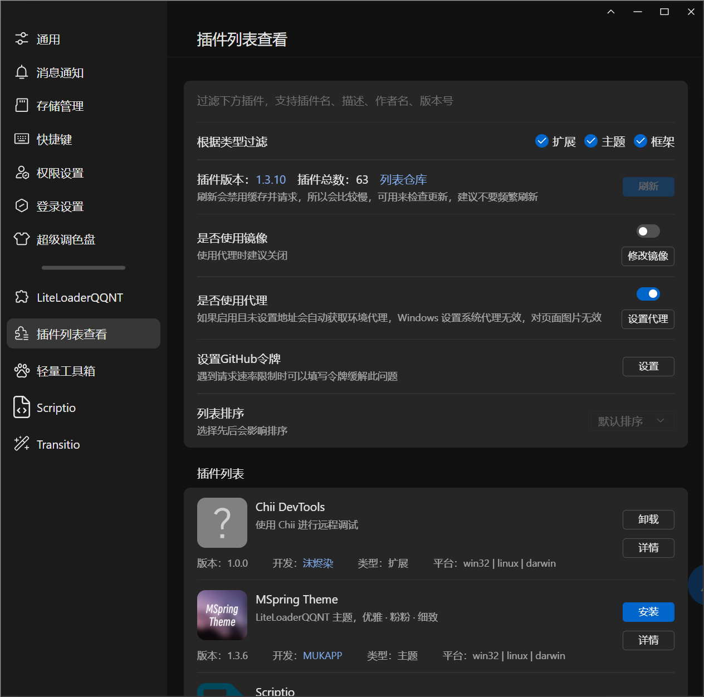
Task: Open 轻量工具箱 via the paw icon
Action: tap(22, 371)
